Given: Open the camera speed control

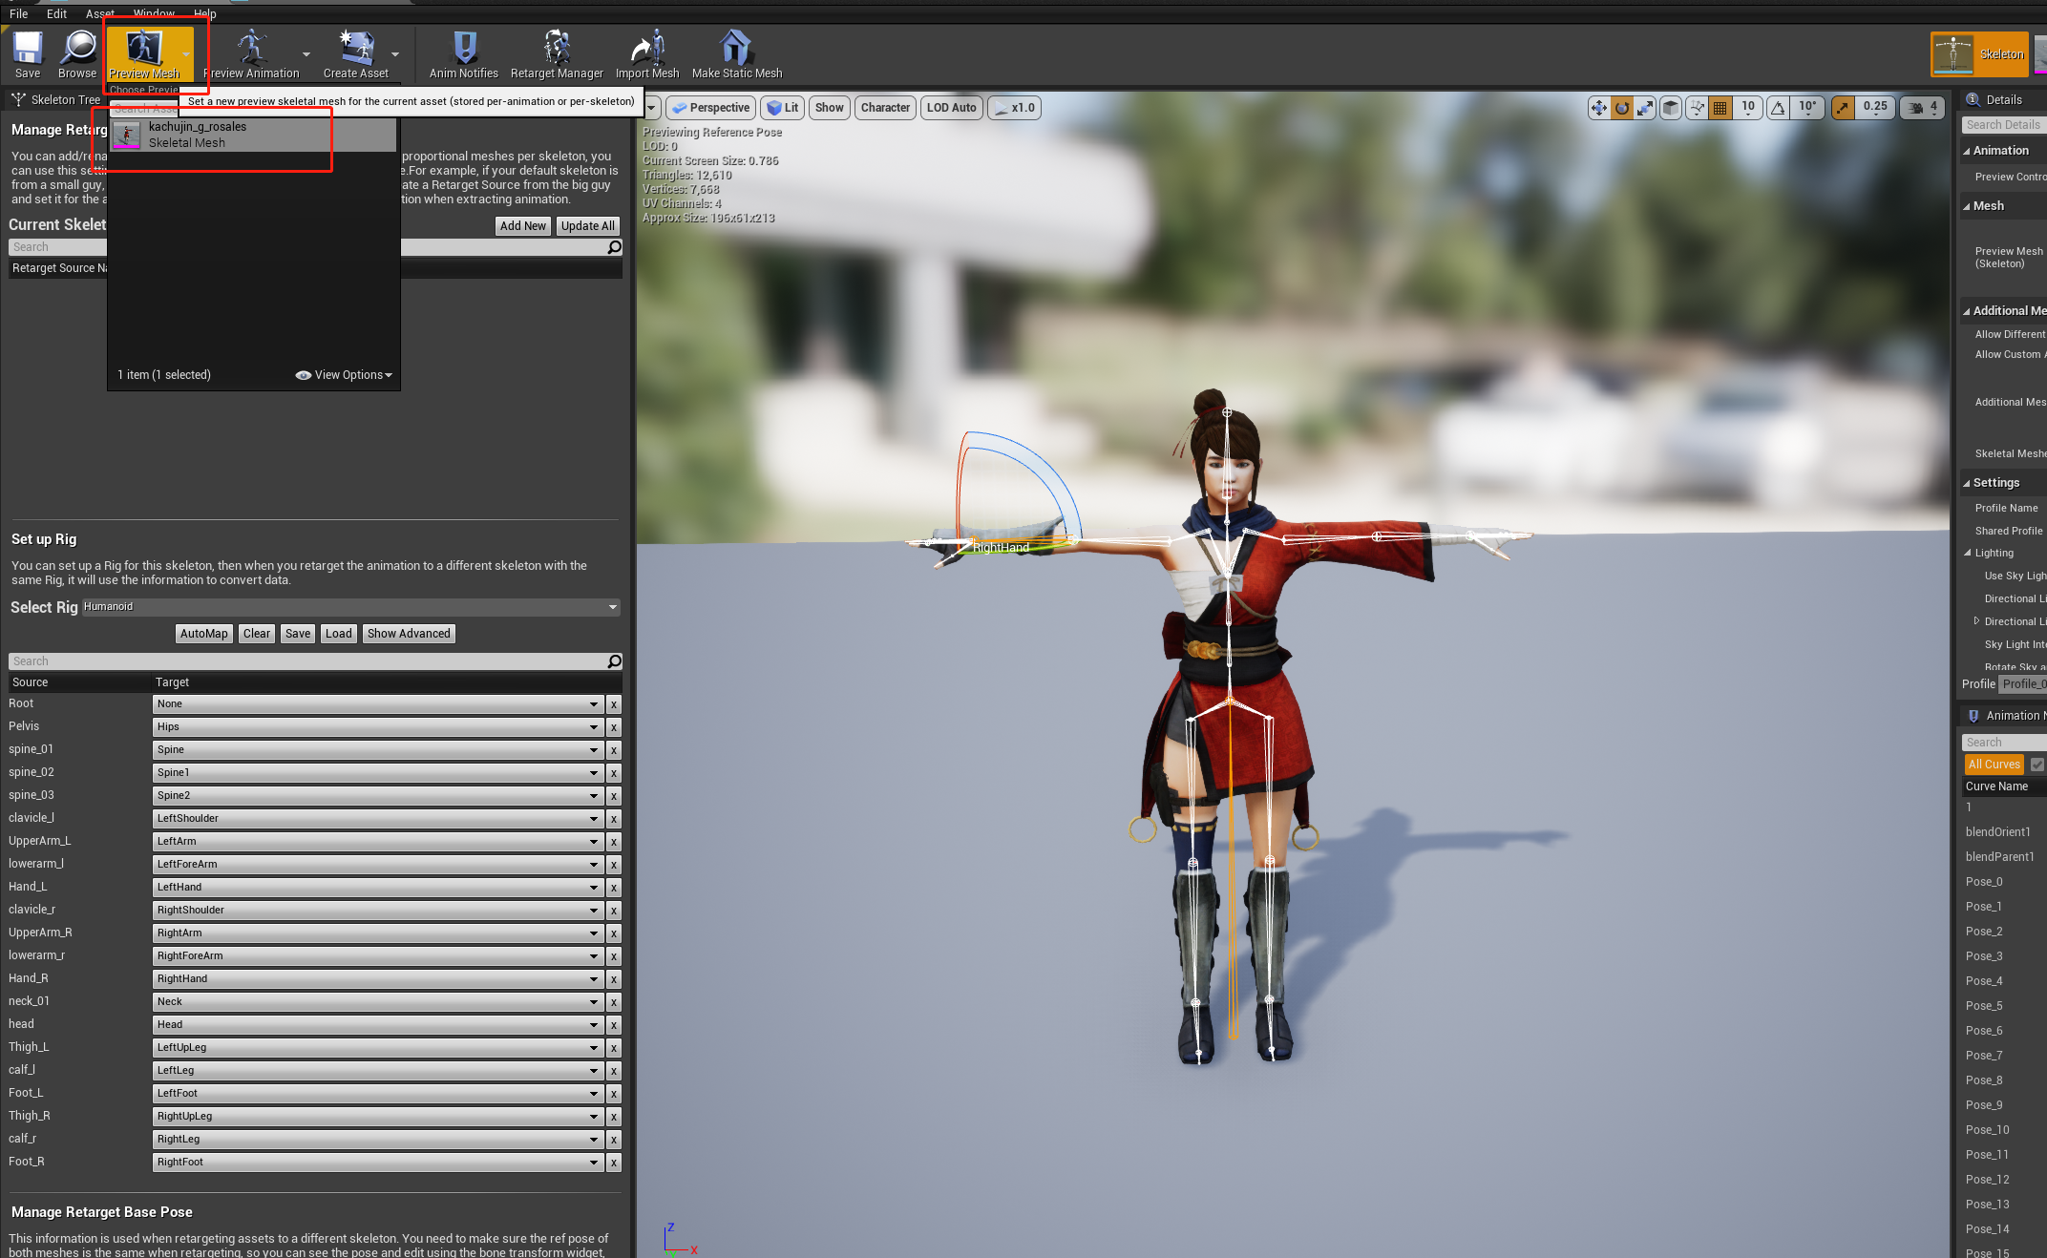Looking at the screenshot, I should (1921, 108).
